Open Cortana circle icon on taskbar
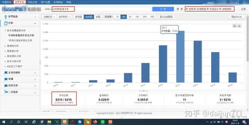Screen dimensions: 249x125 click(x=19, y=122)
